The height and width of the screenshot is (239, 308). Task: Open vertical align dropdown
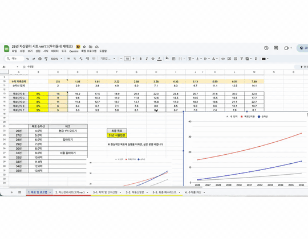(198, 59)
